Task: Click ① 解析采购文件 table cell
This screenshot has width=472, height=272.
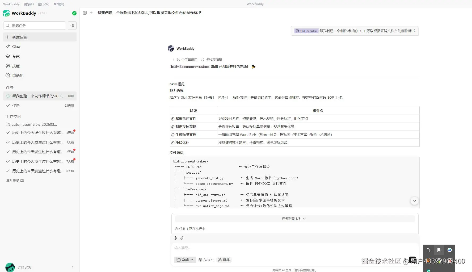Action: 193,119
